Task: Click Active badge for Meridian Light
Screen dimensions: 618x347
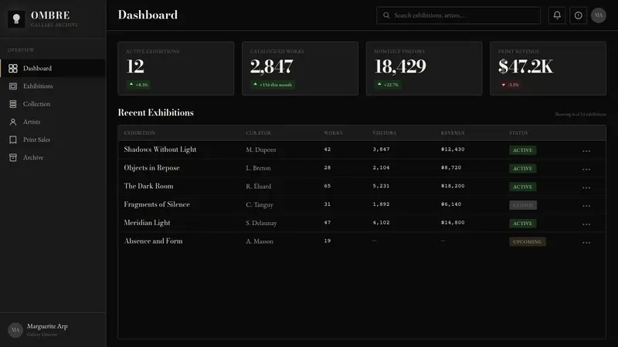Action: 523,224
